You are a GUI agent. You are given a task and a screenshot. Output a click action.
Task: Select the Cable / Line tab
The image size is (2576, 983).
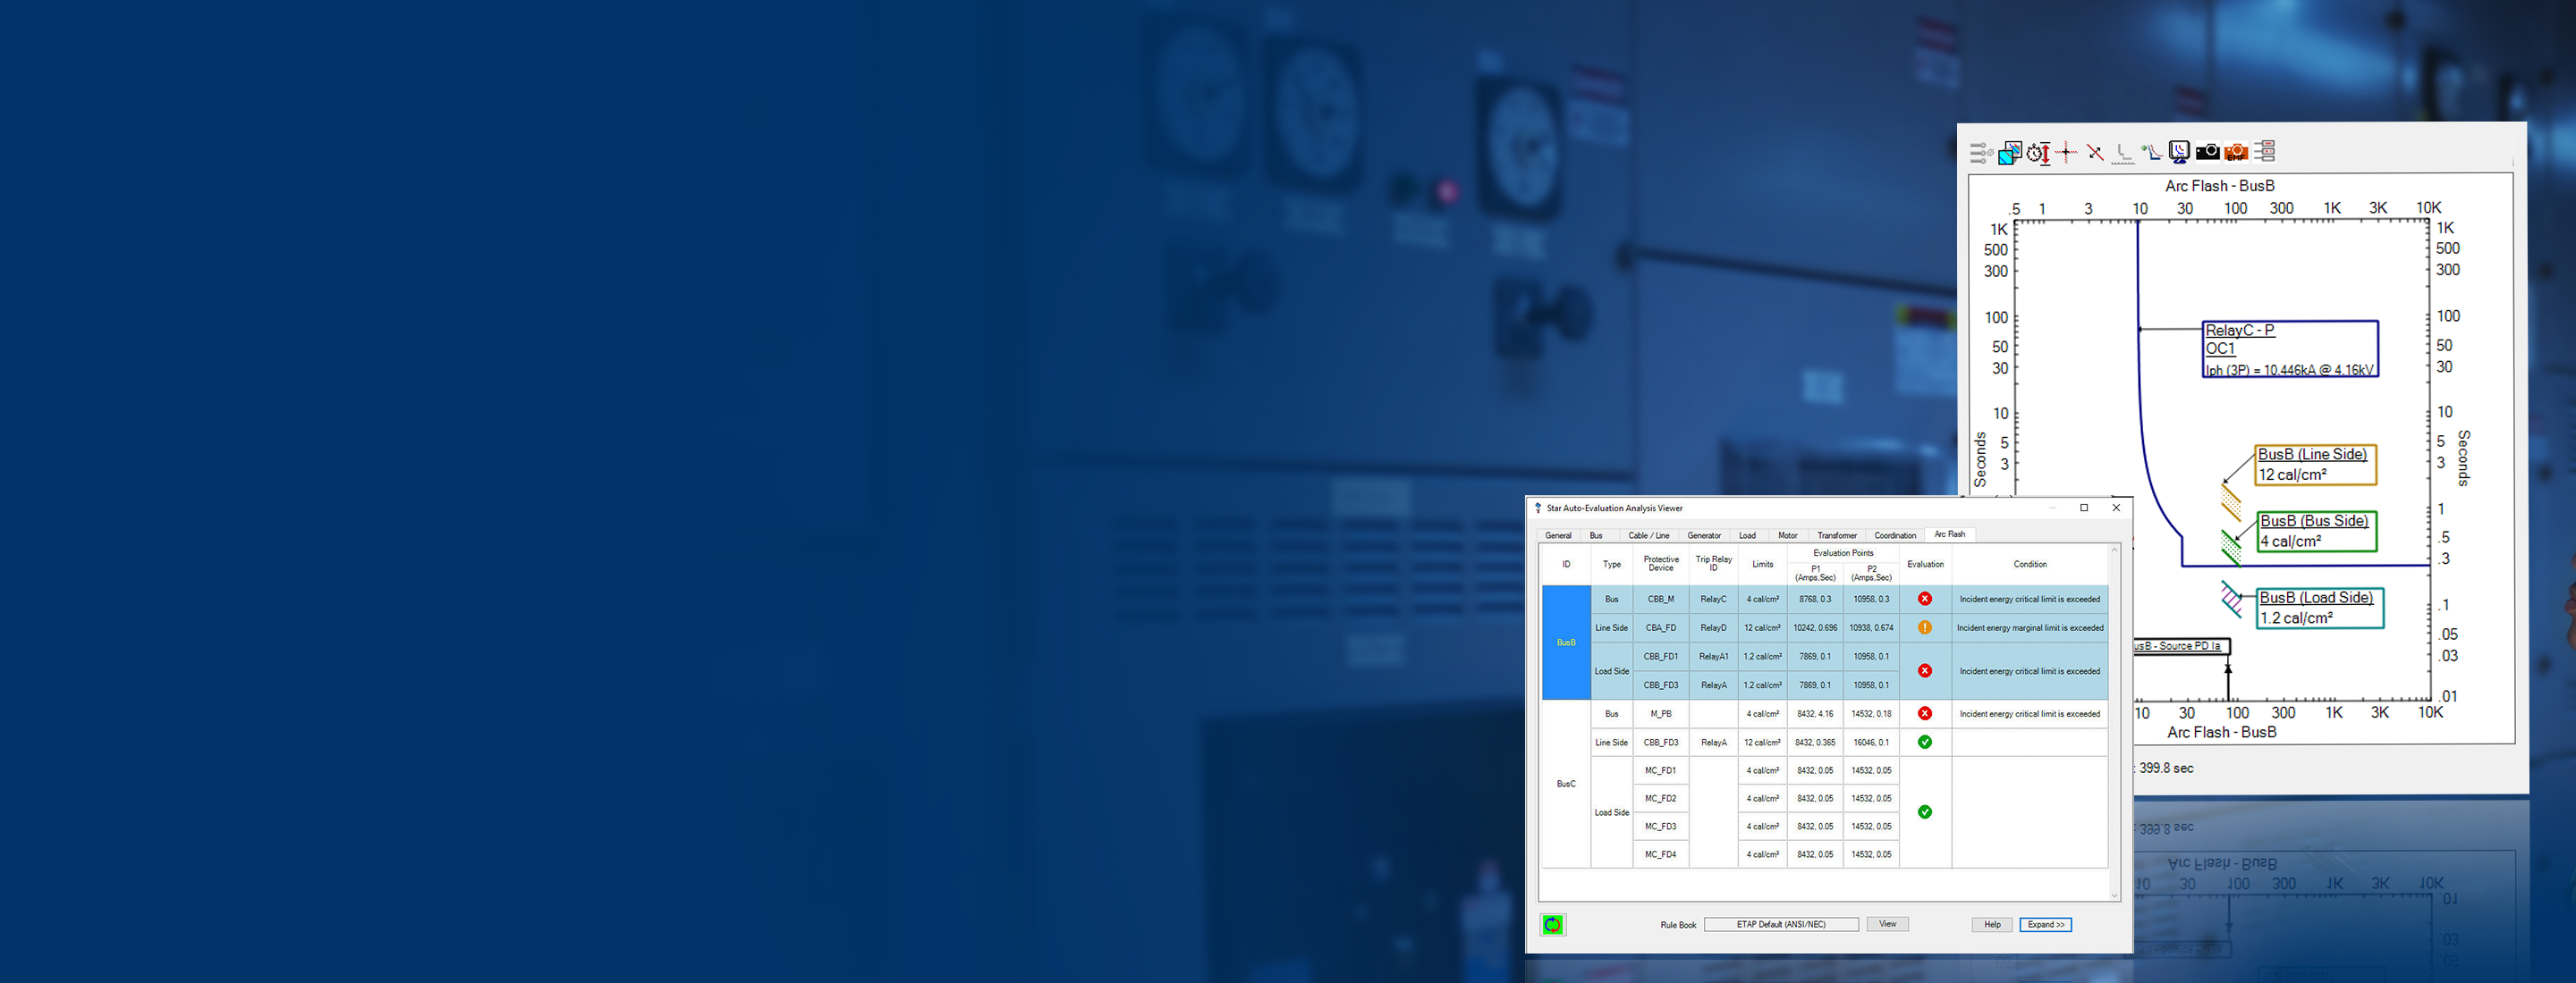point(1648,535)
